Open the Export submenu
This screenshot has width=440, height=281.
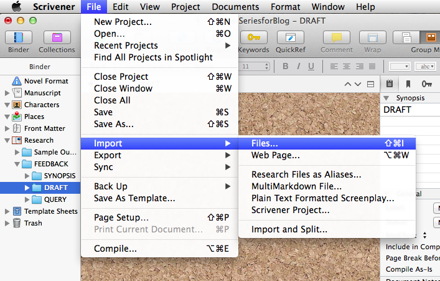[159, 155]
